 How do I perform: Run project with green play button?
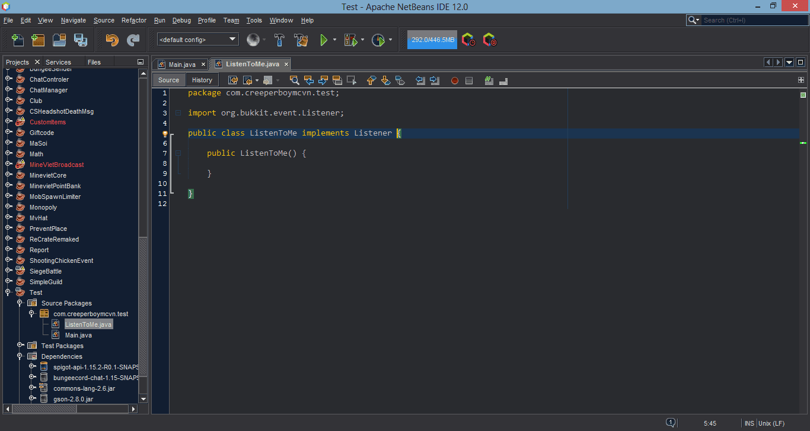tap(324, 40)
